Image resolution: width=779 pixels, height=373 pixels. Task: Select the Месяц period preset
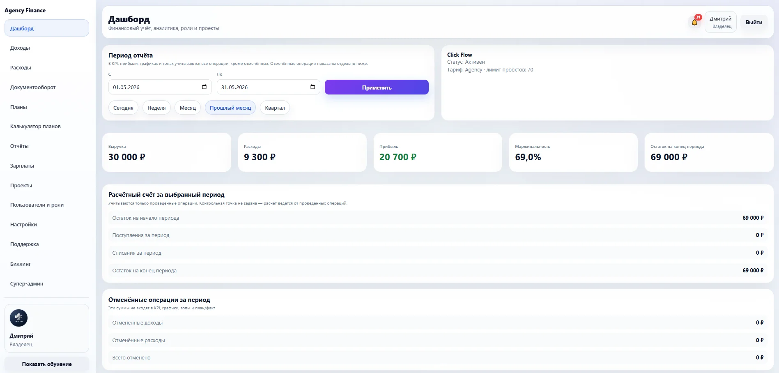tap(188, 108)
